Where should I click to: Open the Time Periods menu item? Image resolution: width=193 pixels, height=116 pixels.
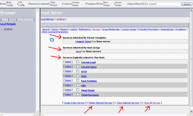click(54, 4)
